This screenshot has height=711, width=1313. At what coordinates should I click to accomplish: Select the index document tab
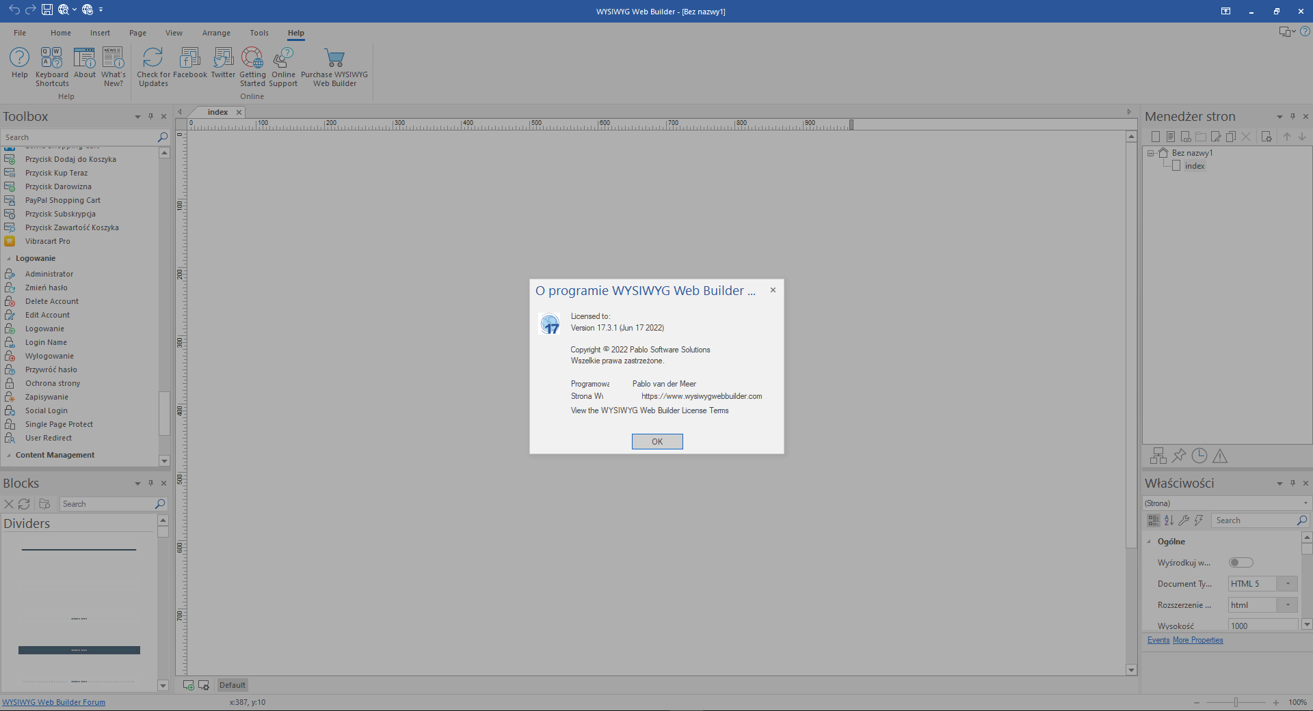point(217,112)
